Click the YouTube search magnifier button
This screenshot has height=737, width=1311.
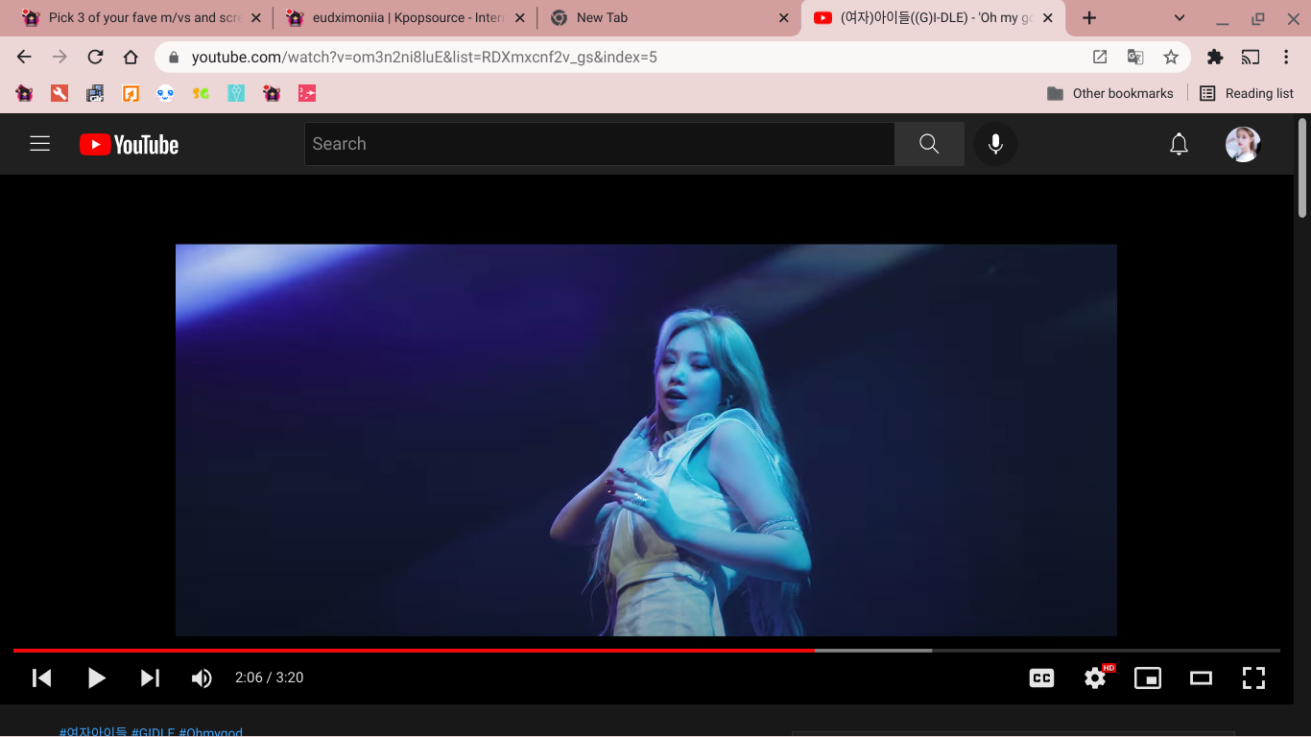pos(929,144)
